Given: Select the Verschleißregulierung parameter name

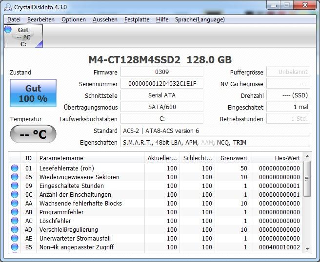Looking at the screenshot, I should tap(69, 229).
